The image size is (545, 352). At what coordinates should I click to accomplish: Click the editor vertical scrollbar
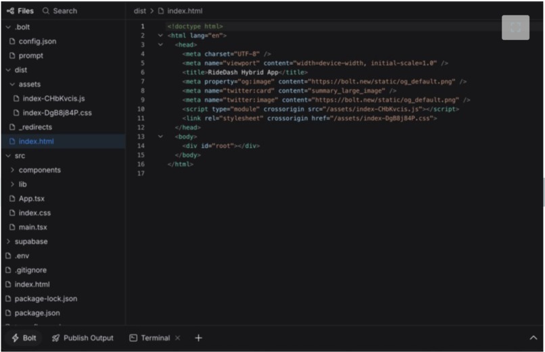point(543,193)
